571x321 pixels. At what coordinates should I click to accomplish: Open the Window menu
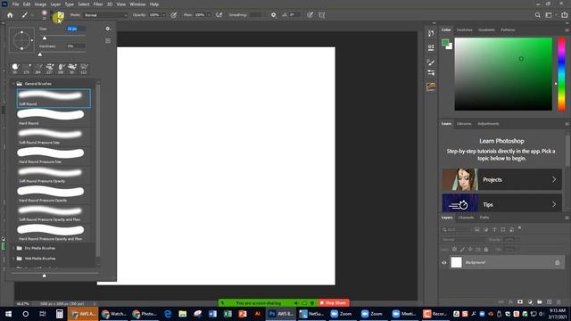[x=137, y=4]
